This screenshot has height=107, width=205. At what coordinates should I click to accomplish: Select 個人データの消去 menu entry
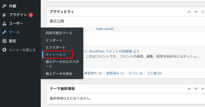pos(59,74)
